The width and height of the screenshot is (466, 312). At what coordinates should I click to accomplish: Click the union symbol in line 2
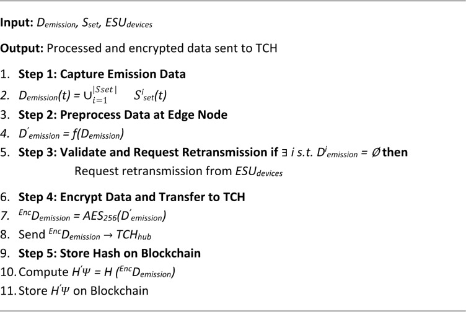click(x=87, y=95)
